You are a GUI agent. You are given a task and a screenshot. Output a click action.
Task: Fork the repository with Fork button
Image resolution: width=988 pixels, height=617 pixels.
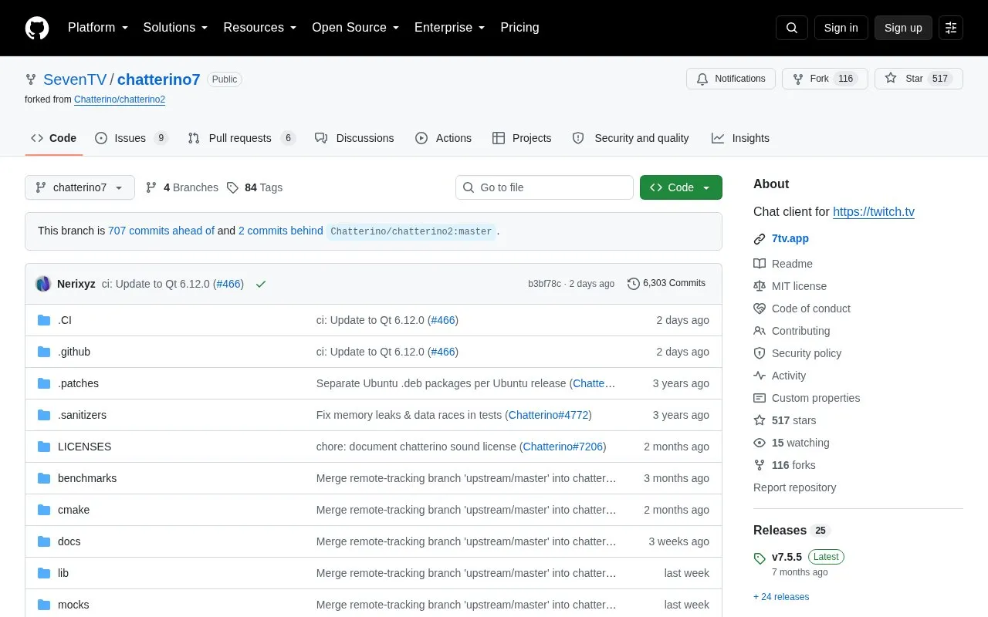coord(824,79)
